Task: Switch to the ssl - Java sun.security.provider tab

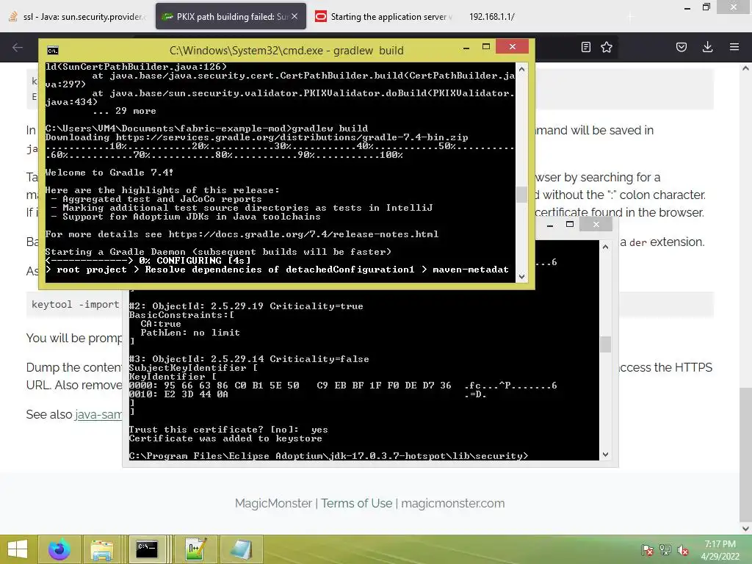Action: (76, 16)
